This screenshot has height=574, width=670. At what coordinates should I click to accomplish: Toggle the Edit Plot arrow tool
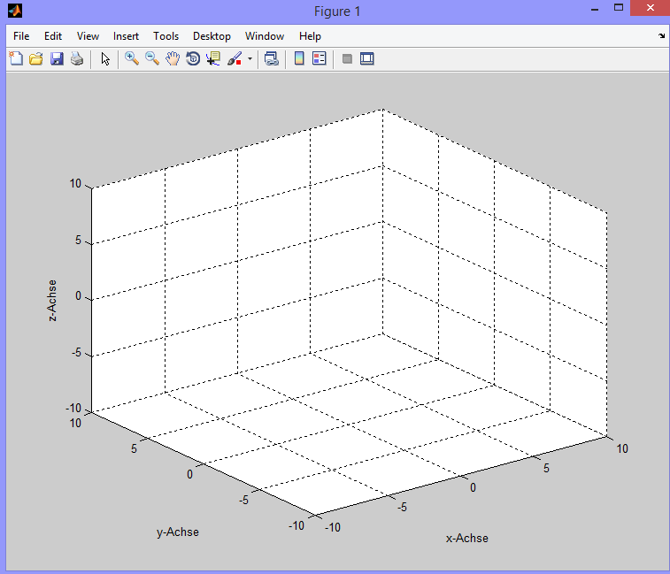tap(105, 59)
